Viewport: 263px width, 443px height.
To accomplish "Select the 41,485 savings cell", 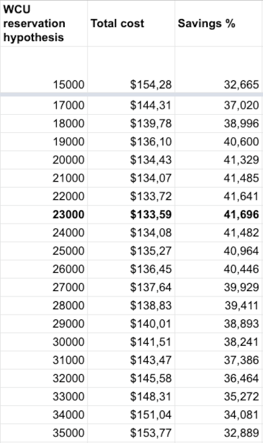I will tap(218, 178).
